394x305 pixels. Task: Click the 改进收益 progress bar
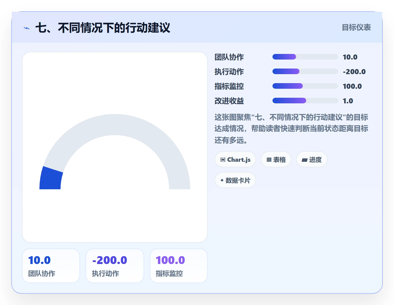point(305,101)
